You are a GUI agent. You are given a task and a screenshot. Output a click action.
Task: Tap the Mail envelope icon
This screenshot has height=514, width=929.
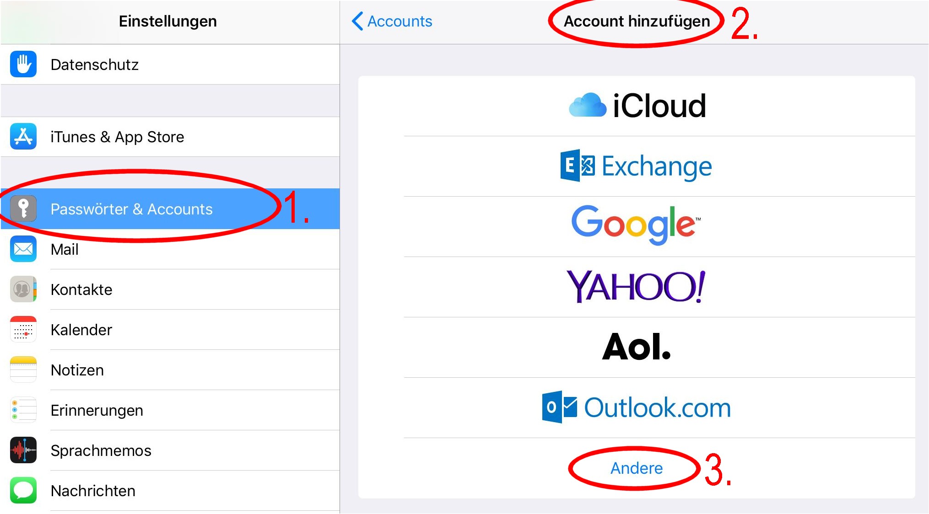23,249
